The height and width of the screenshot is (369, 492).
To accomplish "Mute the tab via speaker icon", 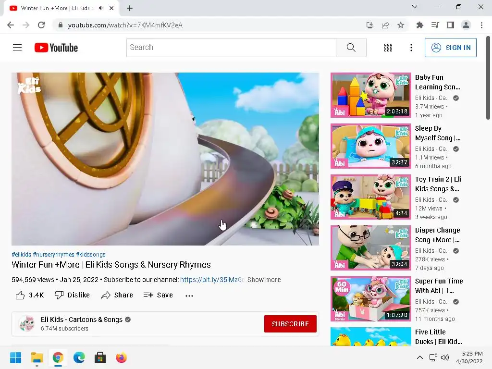I will pos(101,8).
